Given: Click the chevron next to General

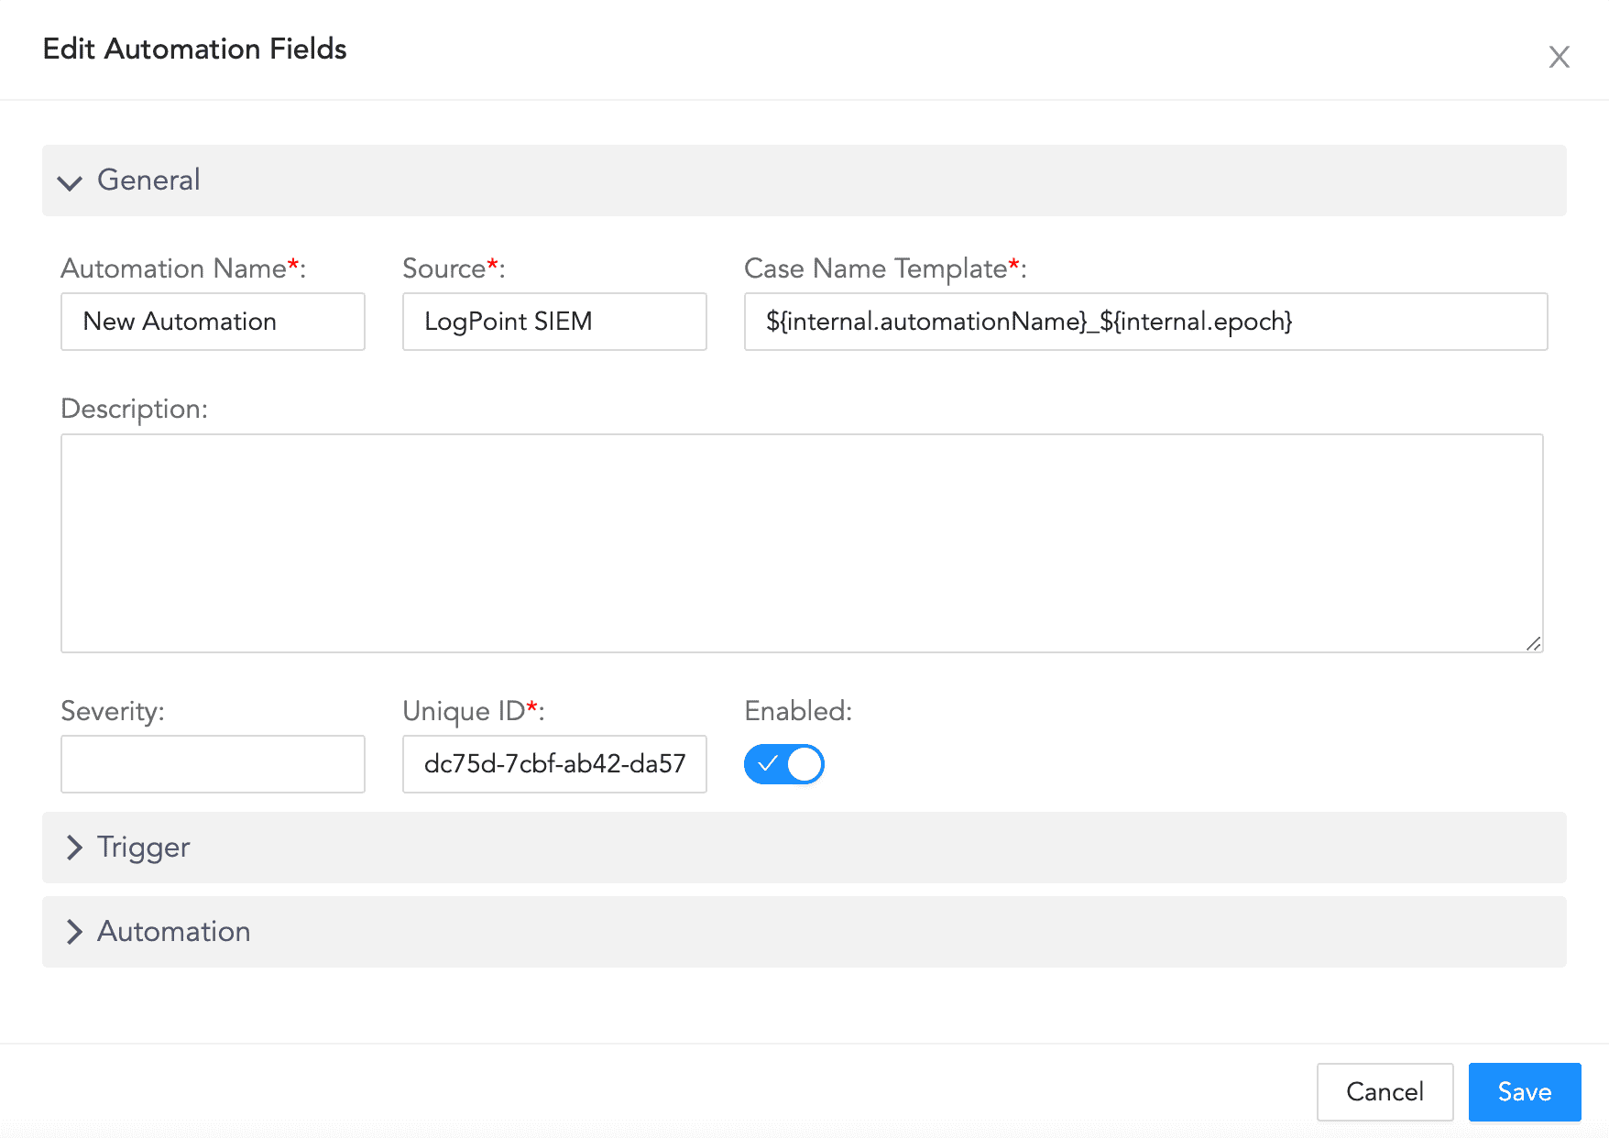Looking at the screenshot, I should point(70,182).
